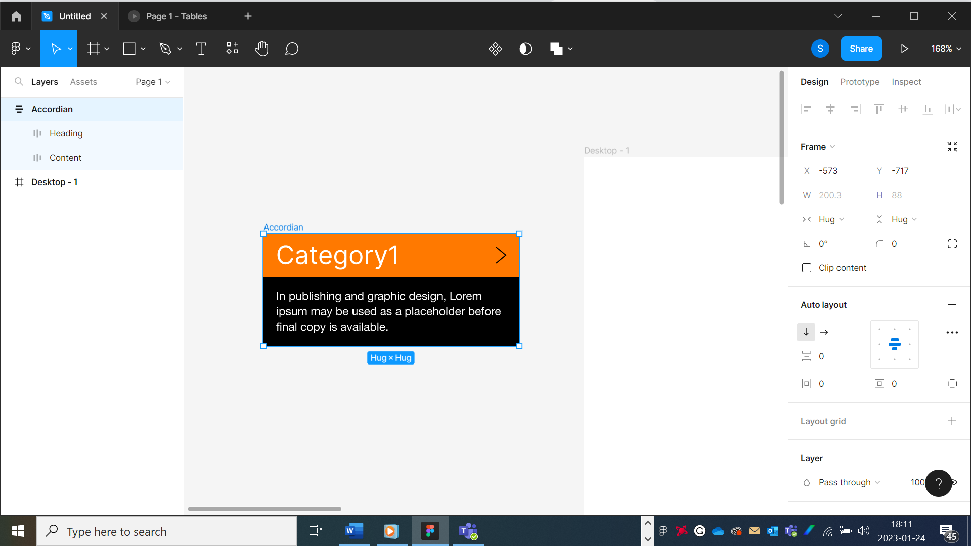Viewport: 971px width, 546px height.
Task: Set Auto layout direction to horizontal
Action: tap(824, 332)
